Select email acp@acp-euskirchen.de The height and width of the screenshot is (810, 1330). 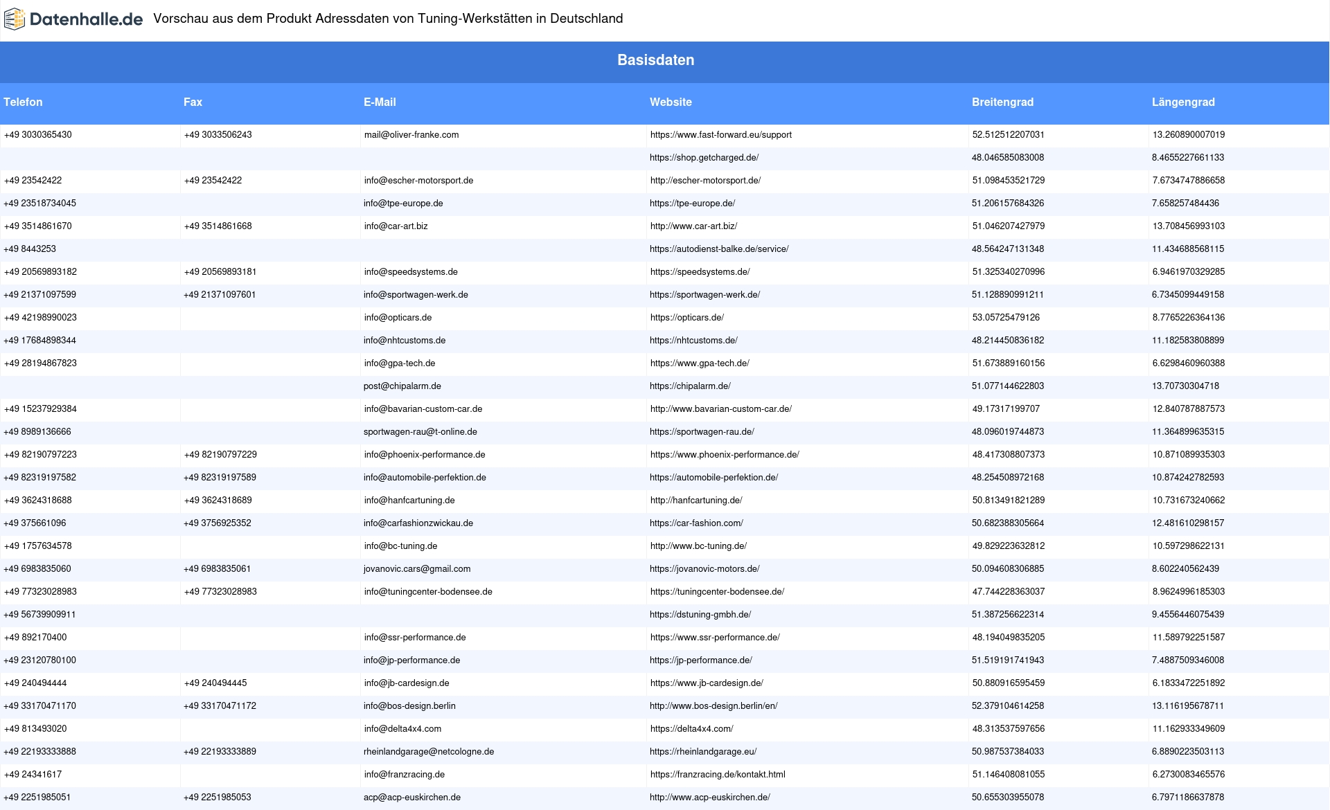coord(412,798)
